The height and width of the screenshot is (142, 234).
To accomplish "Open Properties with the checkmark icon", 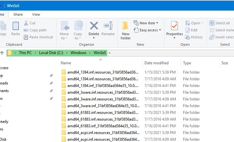I will click(174, 26).
